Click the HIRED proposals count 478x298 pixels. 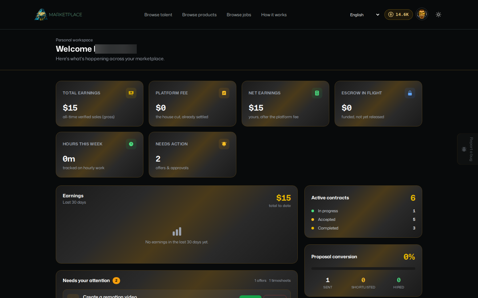point(399,280)
